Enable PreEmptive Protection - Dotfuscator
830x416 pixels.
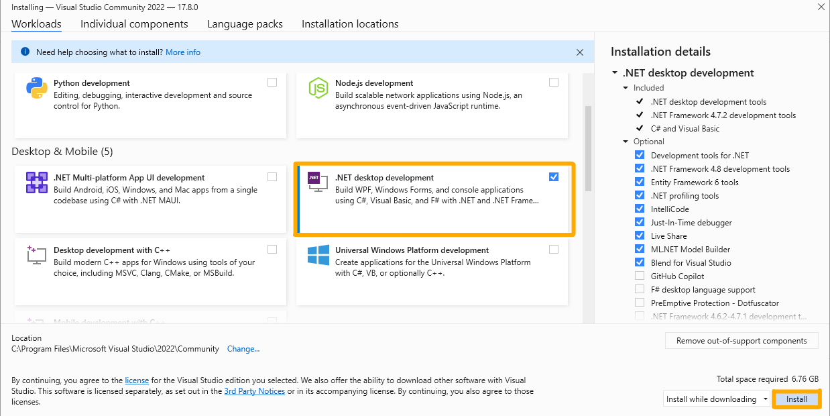[640, 303]
